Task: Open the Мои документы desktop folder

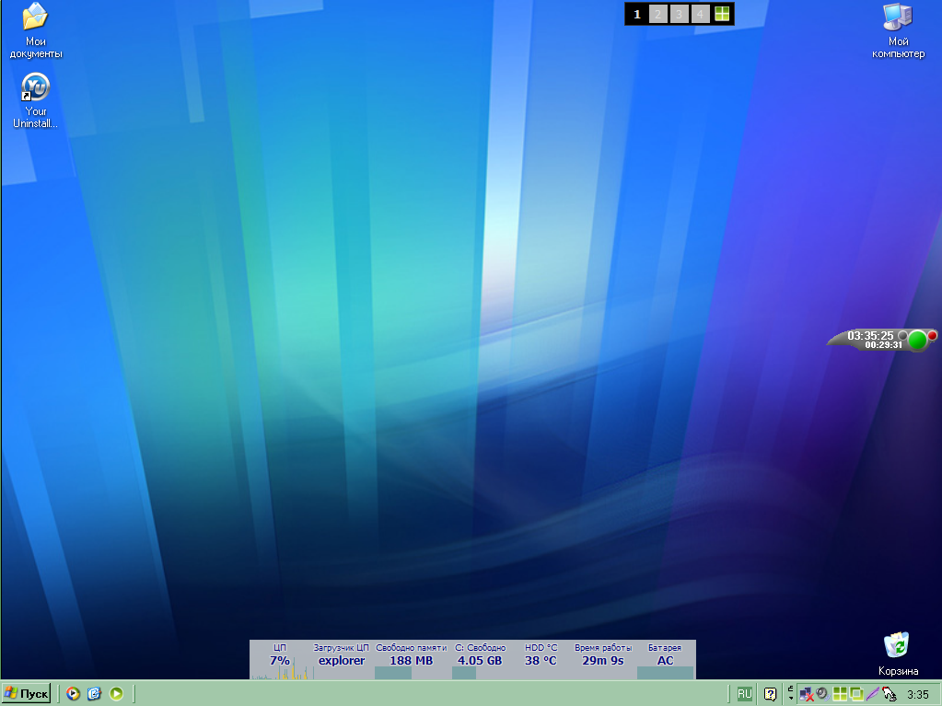Action: tap(35, 30)
